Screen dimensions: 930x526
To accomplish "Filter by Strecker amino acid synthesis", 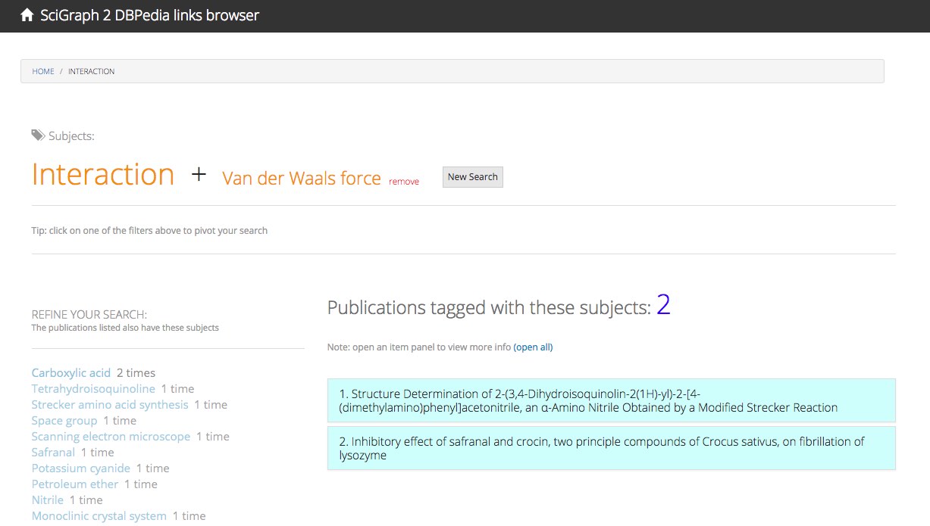I will pyautogui.click(x=110, y=404).
